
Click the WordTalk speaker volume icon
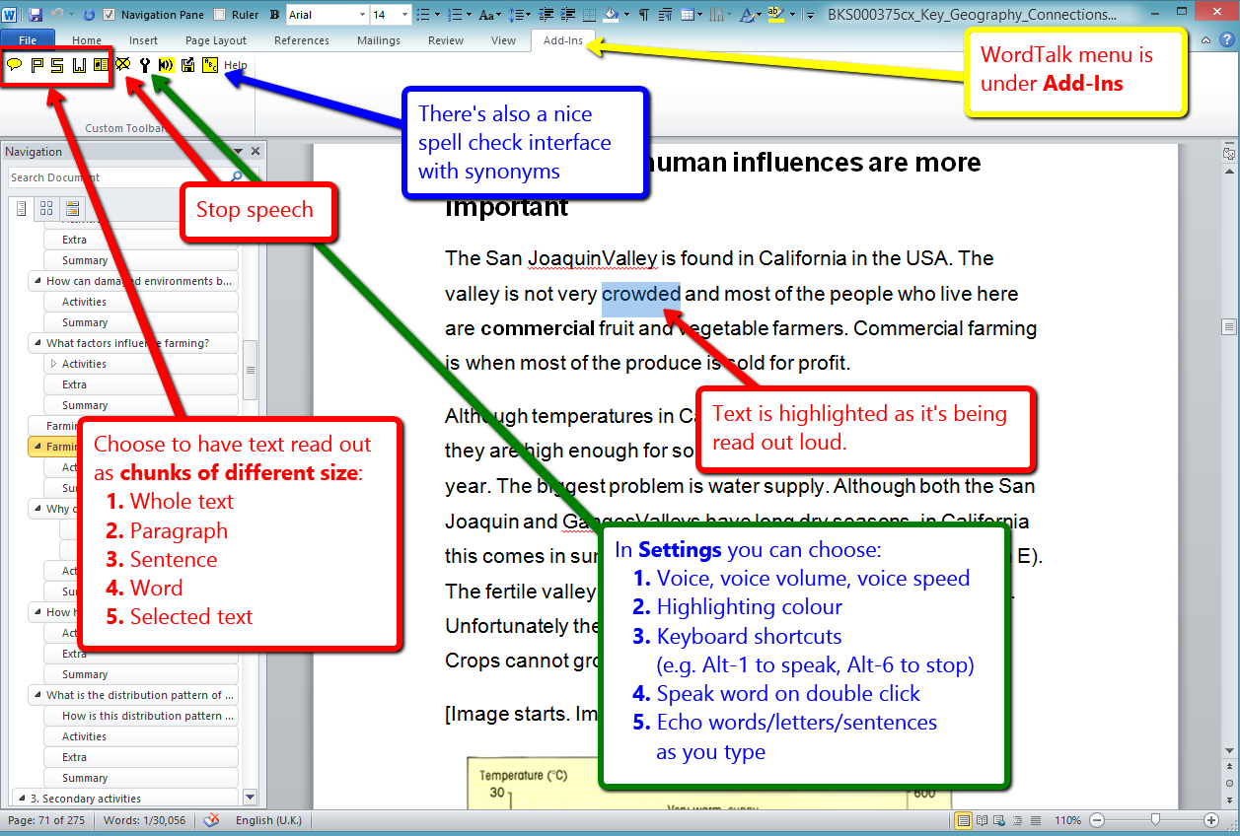pyautogui.click(x=166, y=66)
